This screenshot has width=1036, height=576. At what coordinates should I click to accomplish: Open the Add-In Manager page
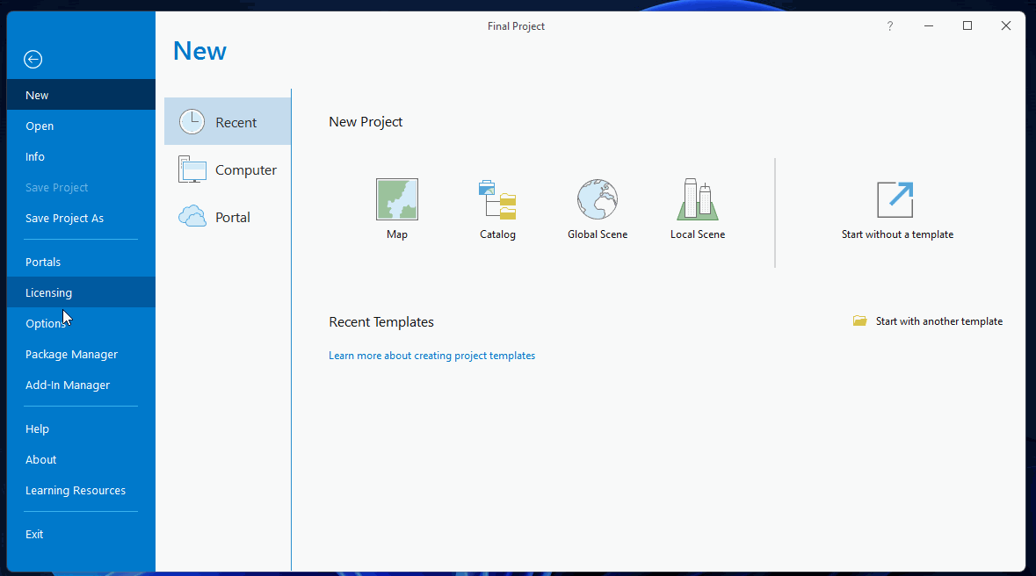[x=68, y=385]
